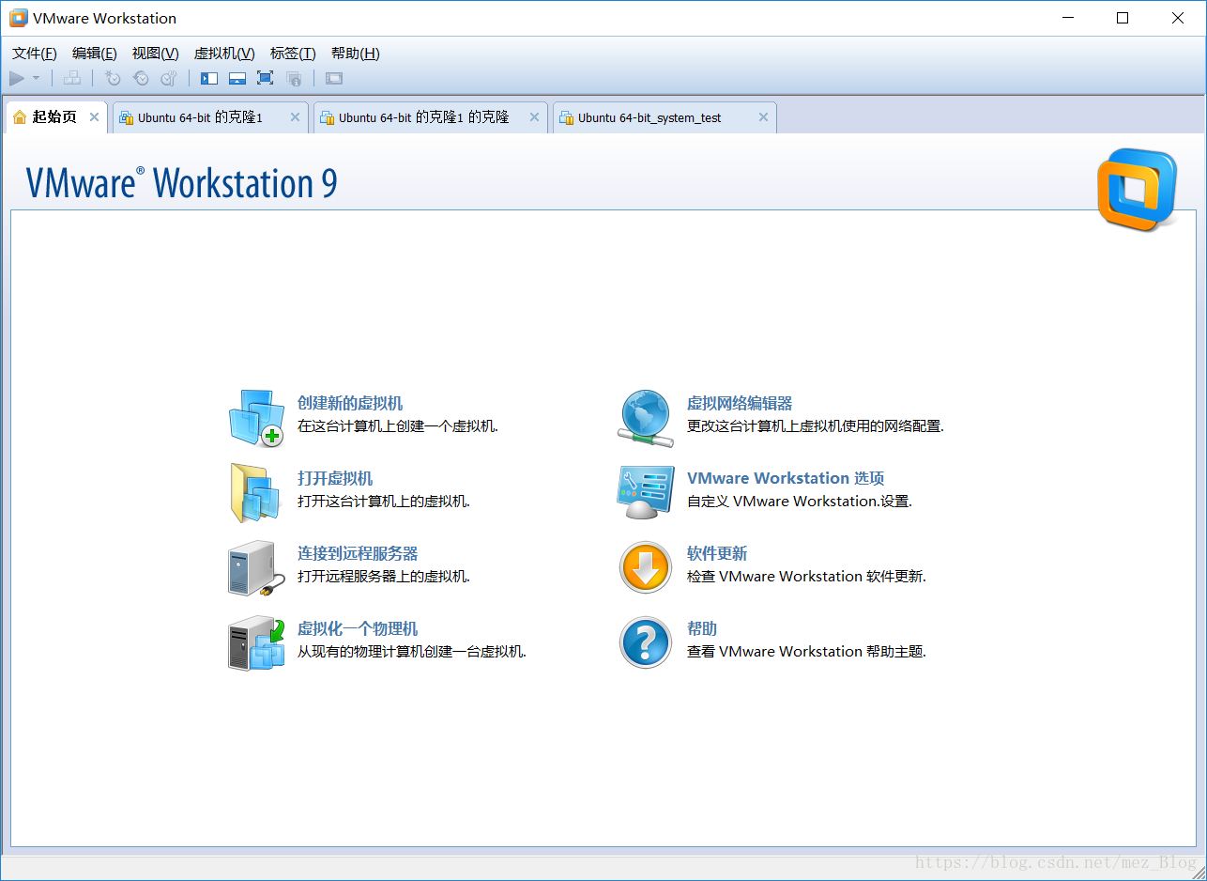Click the text 查看 VMware Workstation 帮助主题.

pyautogui.click(x=806, y=651)
